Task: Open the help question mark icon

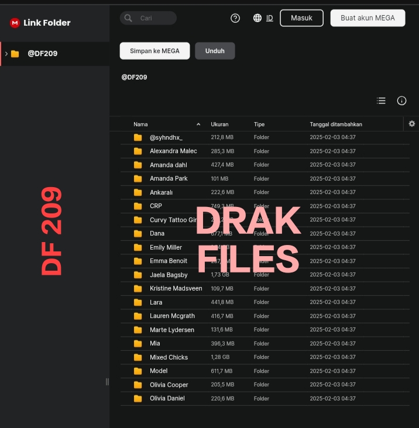Action: tap(235, 18)
